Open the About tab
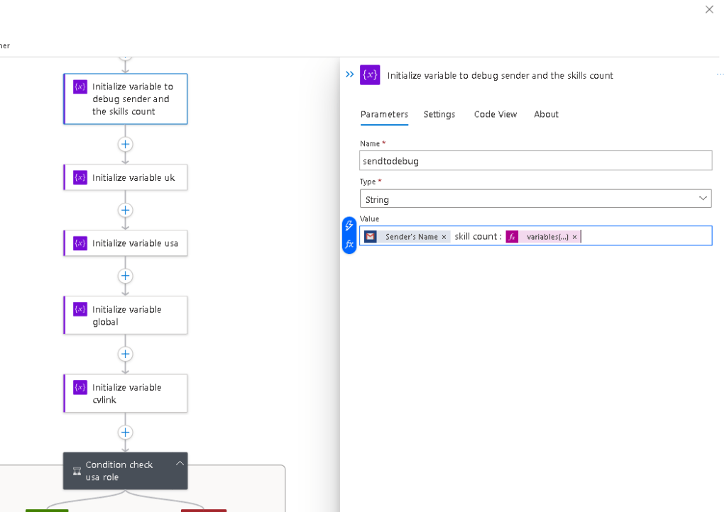 click(x=546, y=114)
